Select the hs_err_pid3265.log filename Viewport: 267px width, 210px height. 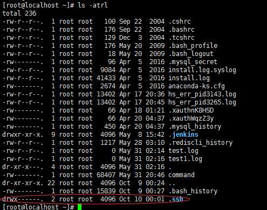(202, 102)
